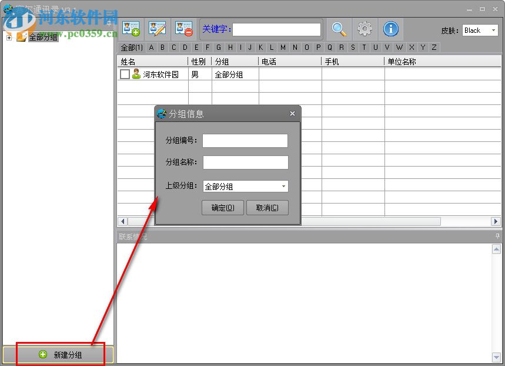505x366 pixels.
Task: Select the delete contact icon
Action: pyautogui.click(x=183, y=28)
